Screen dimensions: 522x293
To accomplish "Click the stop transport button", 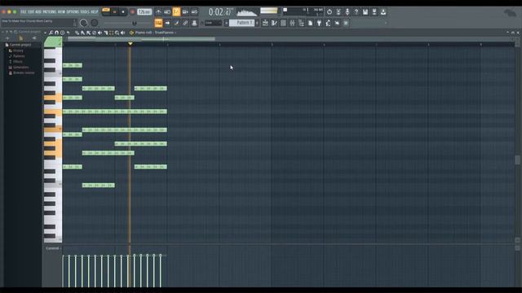I will point(123,12).
